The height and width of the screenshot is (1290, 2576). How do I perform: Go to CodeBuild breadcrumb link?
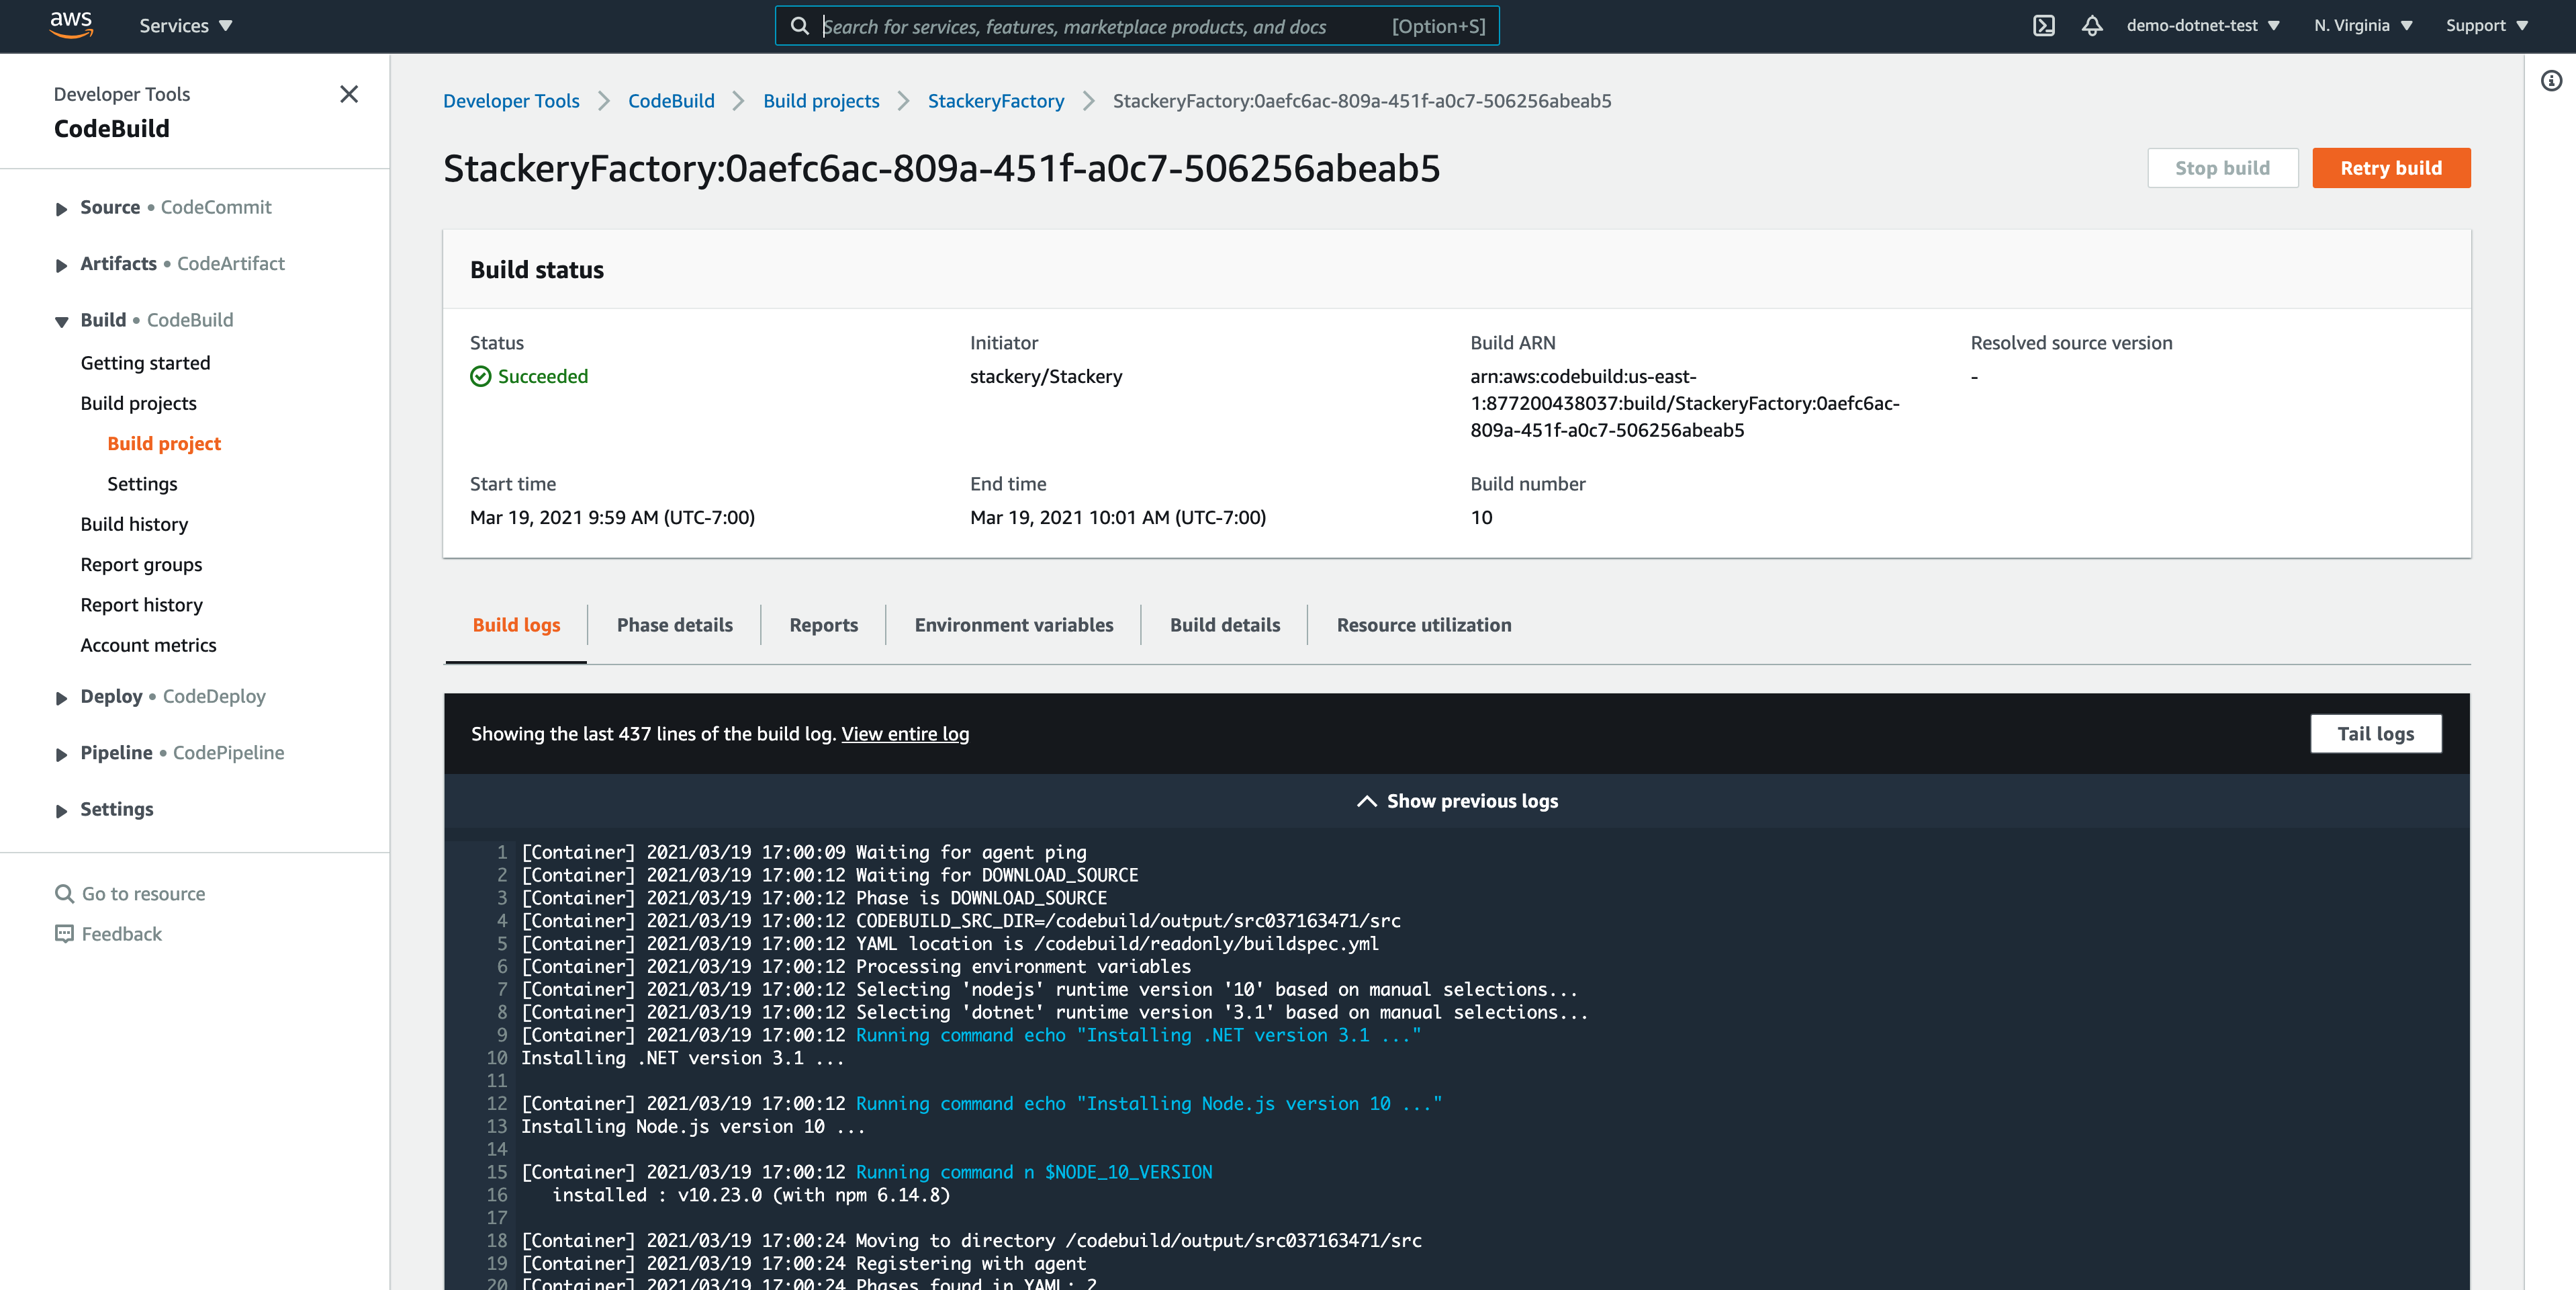point(671,101)
